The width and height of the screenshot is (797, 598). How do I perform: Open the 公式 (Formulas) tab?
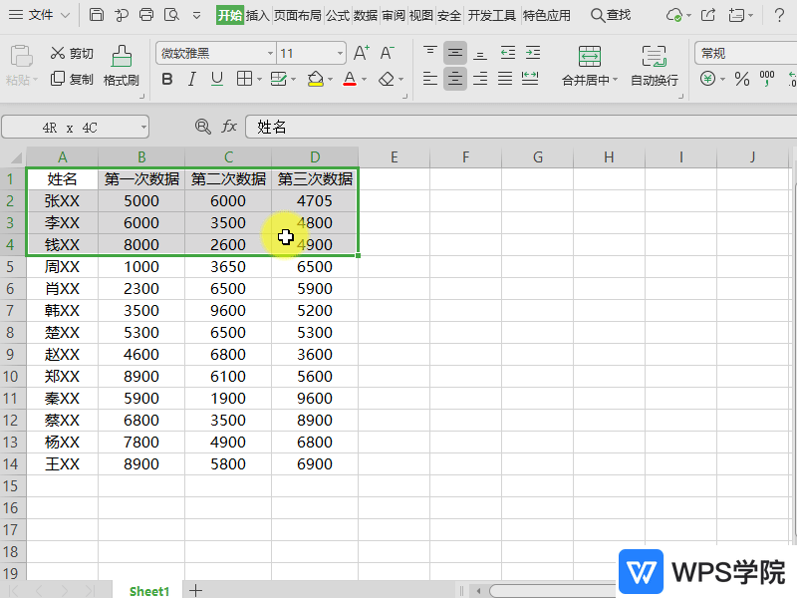(337, 15)
